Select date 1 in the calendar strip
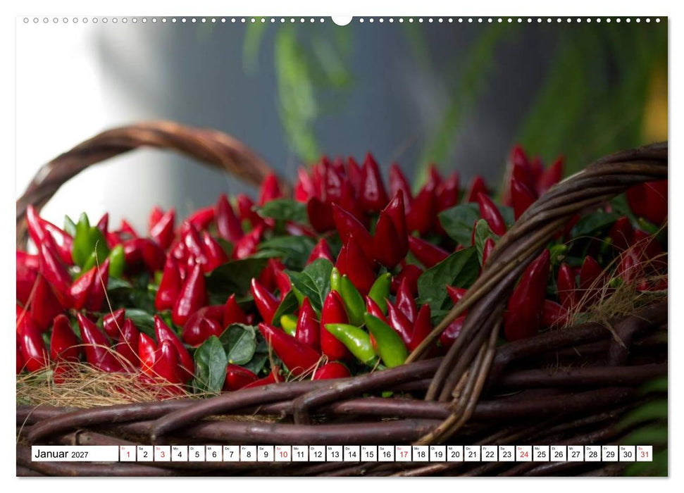Image resolution: width=684 pixels, height=493 pixels. click(x=128, y=454)
